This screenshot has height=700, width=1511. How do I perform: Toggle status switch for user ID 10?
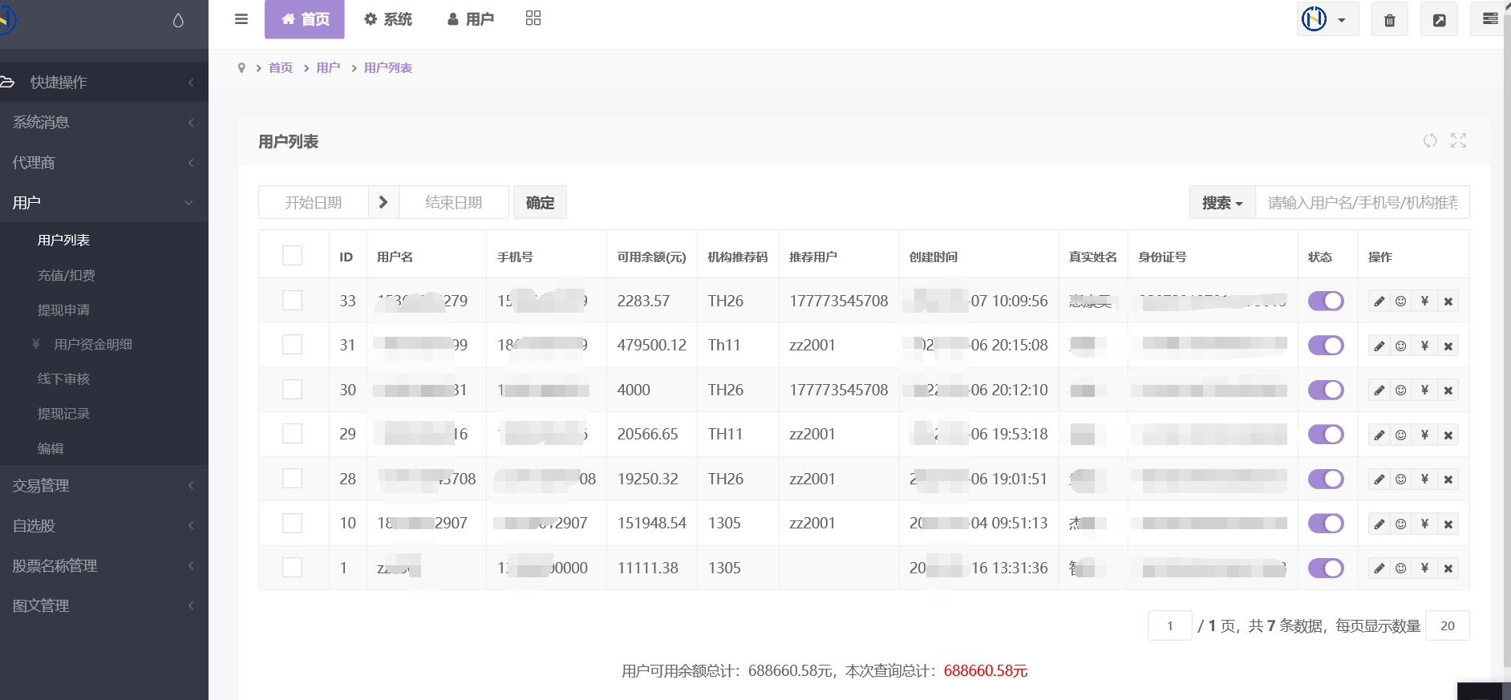point(1326,523)
